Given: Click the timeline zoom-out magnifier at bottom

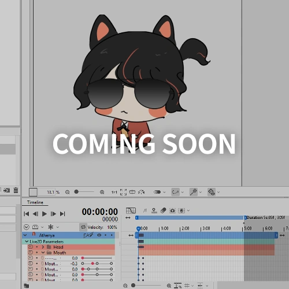Looking at the screenshot, I should (125, 286).
